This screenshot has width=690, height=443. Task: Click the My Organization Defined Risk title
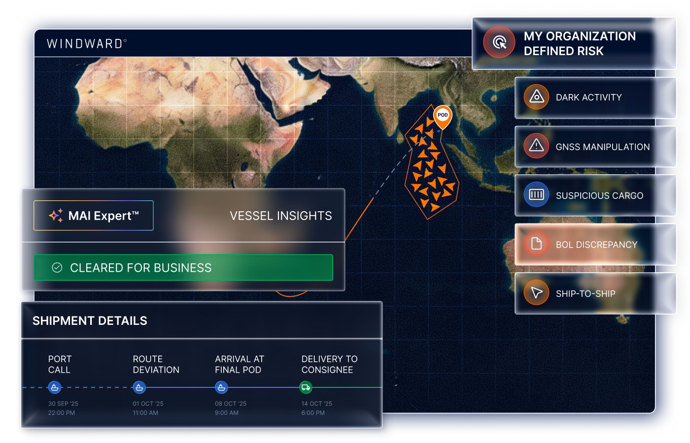coord(580,43)
